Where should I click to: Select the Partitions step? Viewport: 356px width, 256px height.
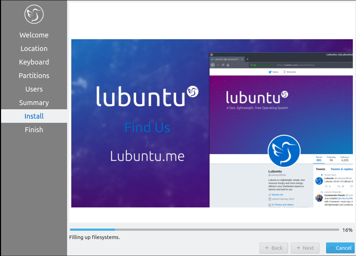tap(34, 76)
